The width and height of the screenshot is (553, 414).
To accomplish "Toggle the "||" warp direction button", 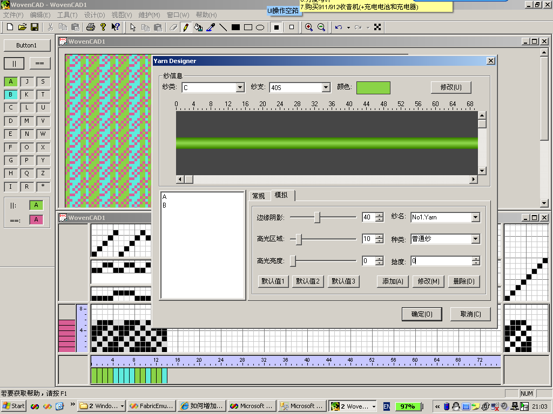I will (14, 63).
